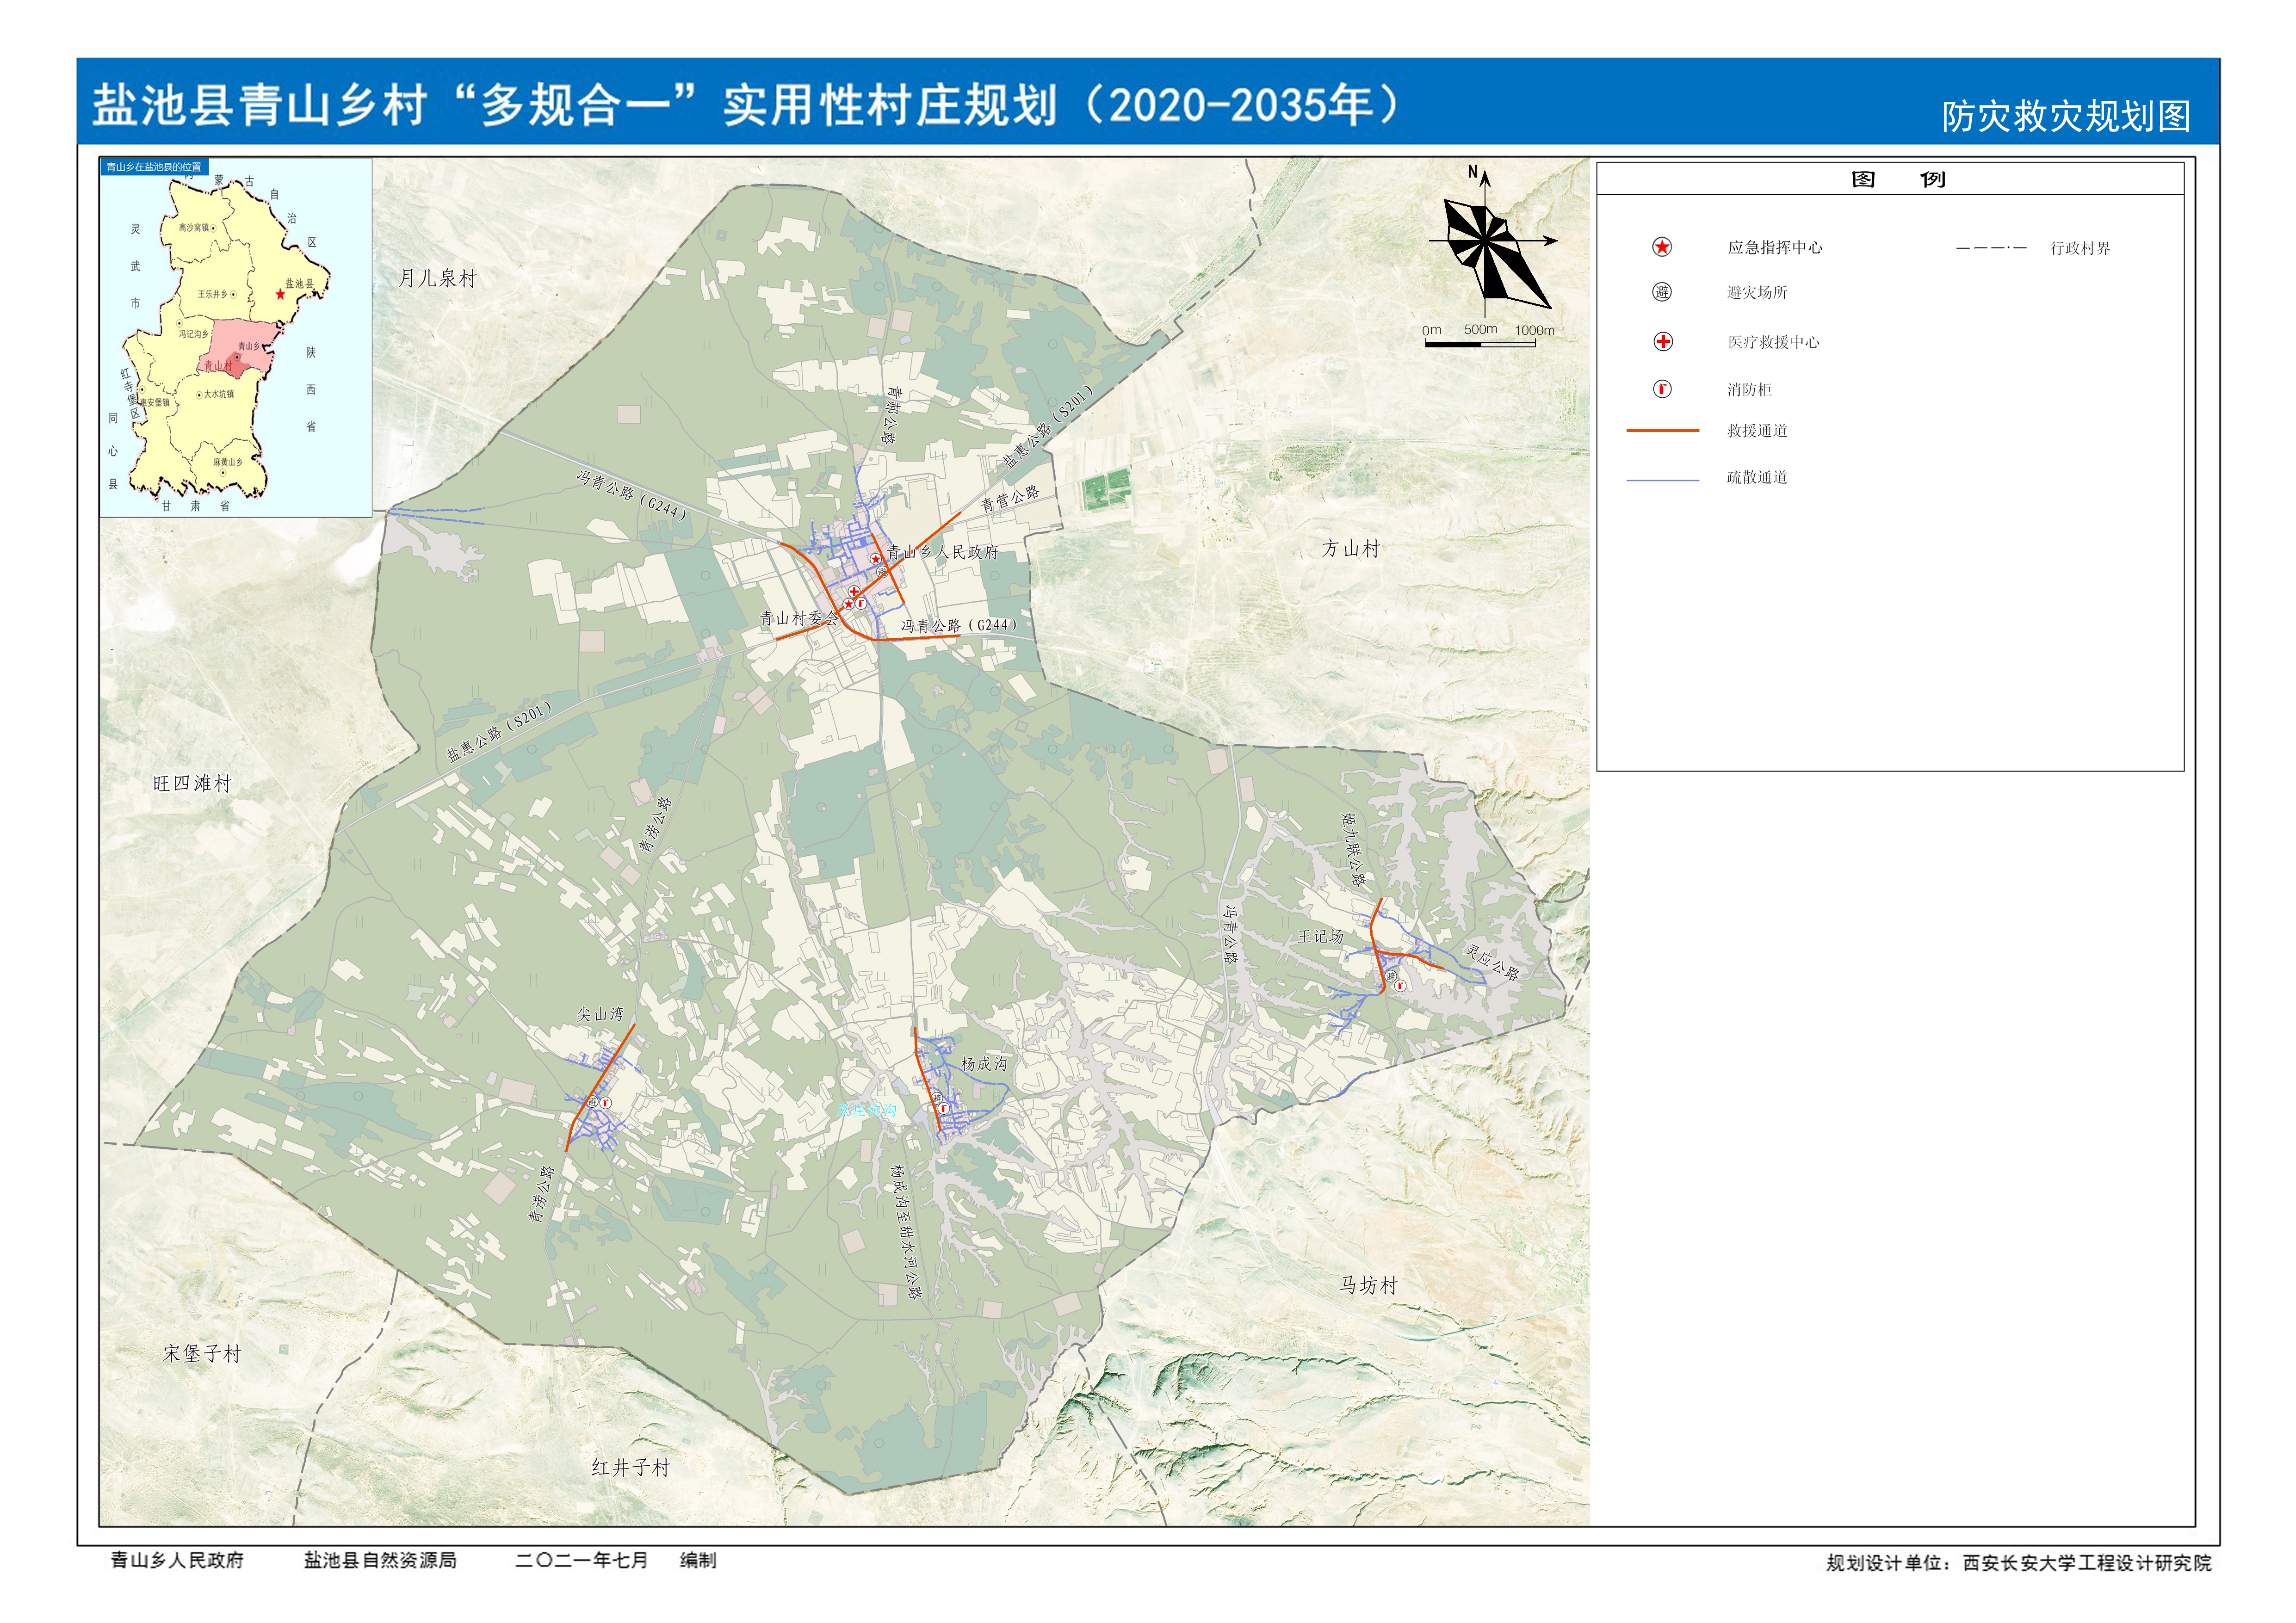2296x1623 pixels.
Task: Click the fire cabinet icon in the legend
Action: 1662,389
